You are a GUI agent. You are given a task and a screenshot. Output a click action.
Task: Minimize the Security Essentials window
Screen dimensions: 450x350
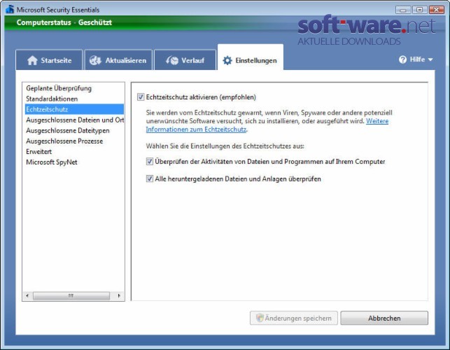(x=403, y=10)
